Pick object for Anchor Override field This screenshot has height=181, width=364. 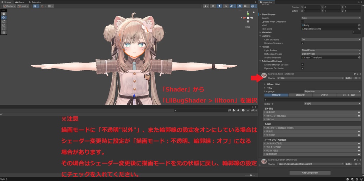point(359,57)
